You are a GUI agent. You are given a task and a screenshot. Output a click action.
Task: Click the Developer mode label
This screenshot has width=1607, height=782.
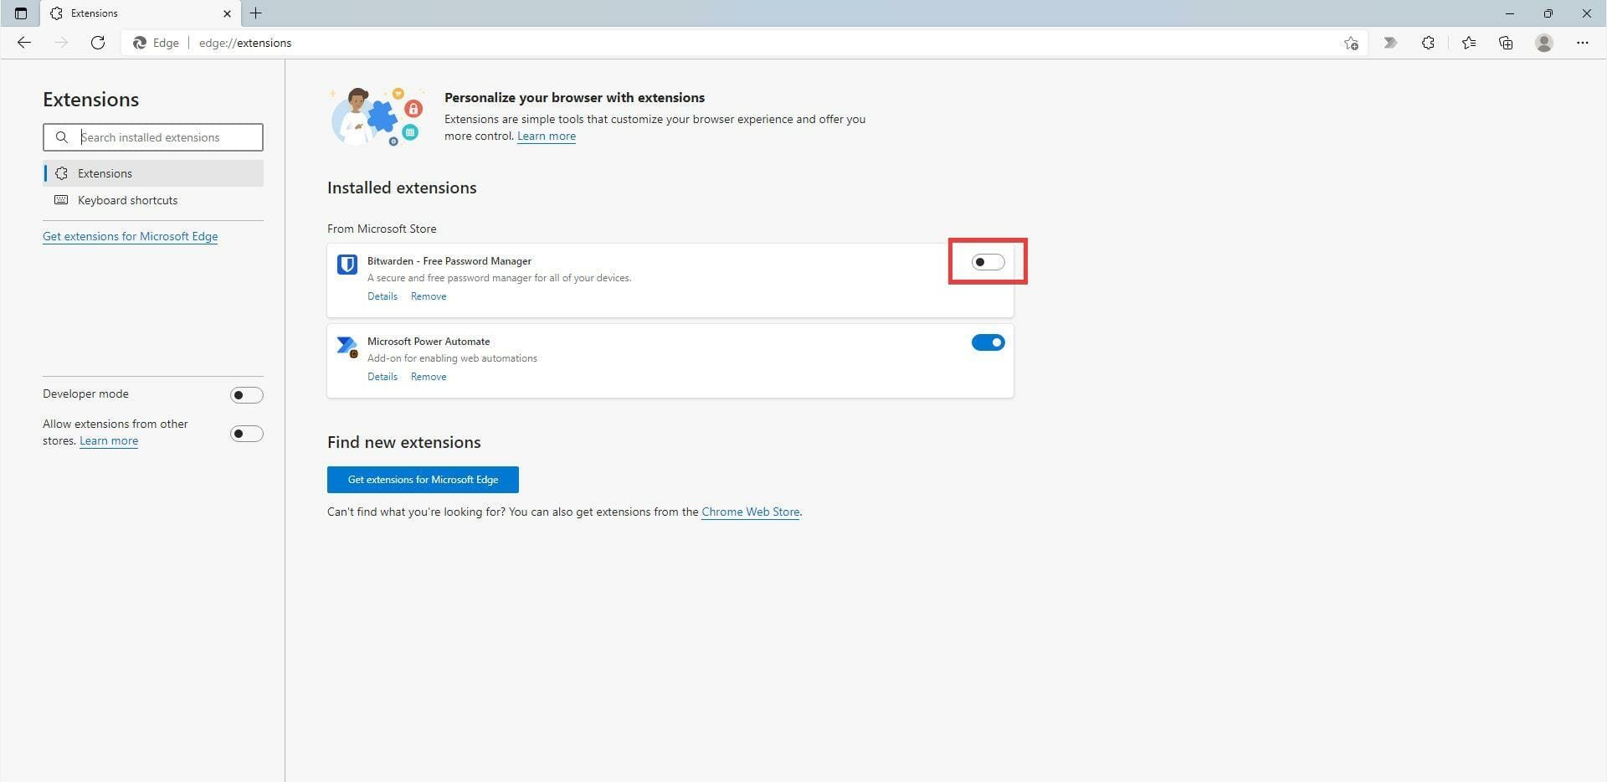click(x=85, y=394)
